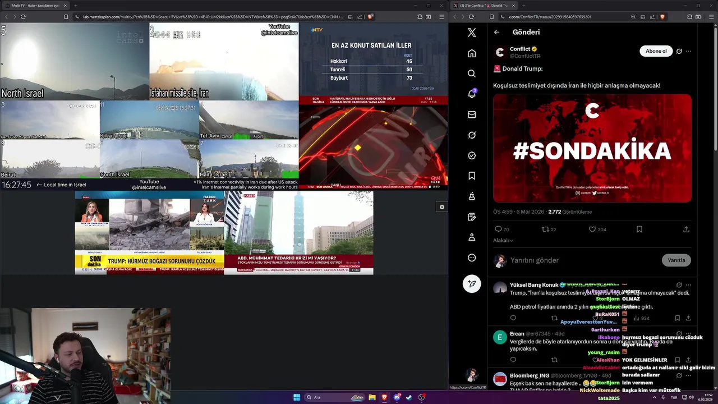This screenshot has height=404, width=718.
Task: Click the Abone ol subscribe button
Action: 656,51
